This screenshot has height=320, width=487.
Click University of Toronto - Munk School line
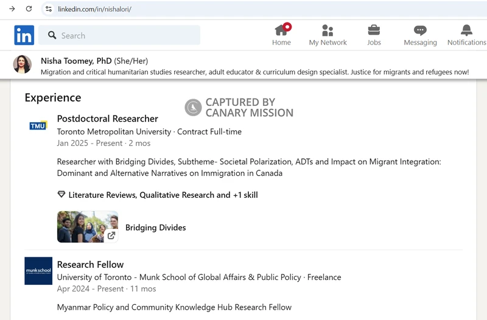(199, 277)
